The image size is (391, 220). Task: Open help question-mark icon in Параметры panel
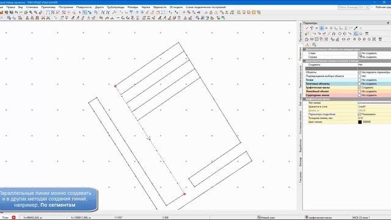(x=312, y=28)
